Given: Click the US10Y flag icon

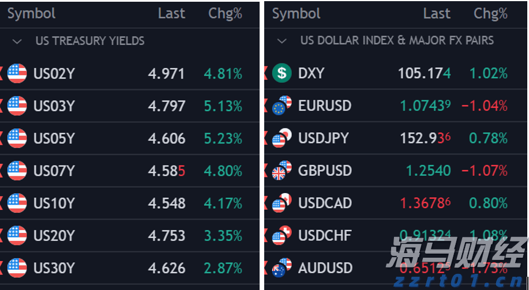Looking at the screenshot, I should point(17,203).
